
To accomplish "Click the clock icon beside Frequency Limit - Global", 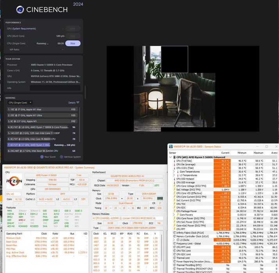I will 174,243.
